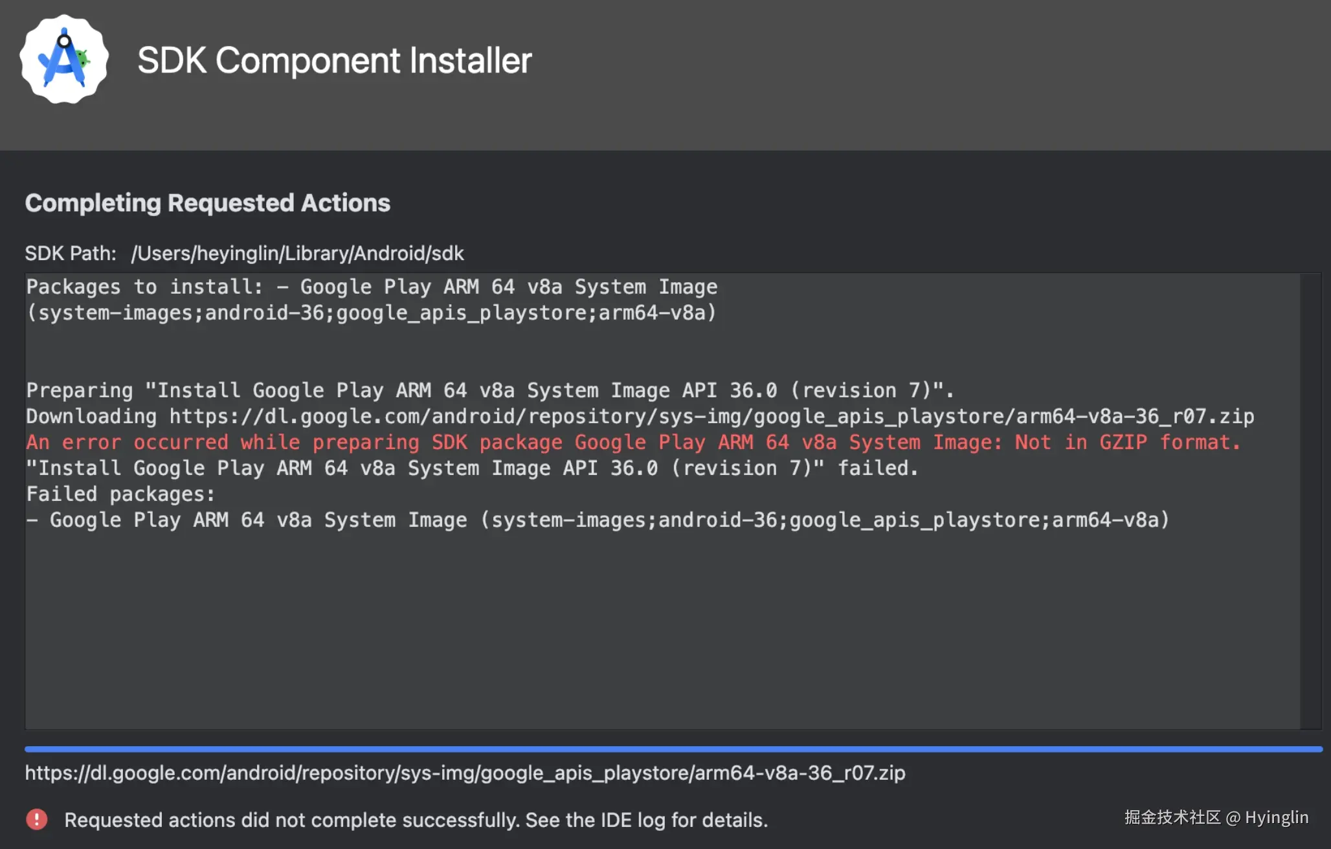Click the Preparing "Install Google Play" log line
Viewport: 1331px width, 849px height.
coord(489,390)
